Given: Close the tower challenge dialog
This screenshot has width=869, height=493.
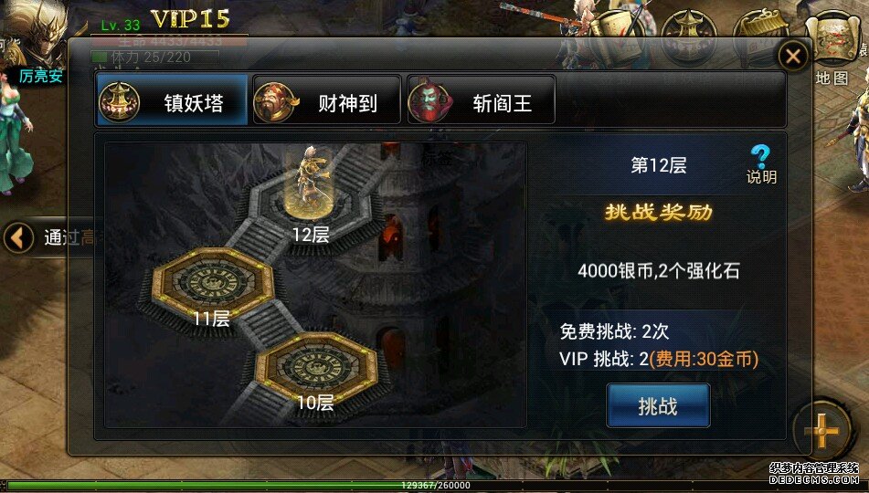Looking at the screenshot, I should [792, 56].
